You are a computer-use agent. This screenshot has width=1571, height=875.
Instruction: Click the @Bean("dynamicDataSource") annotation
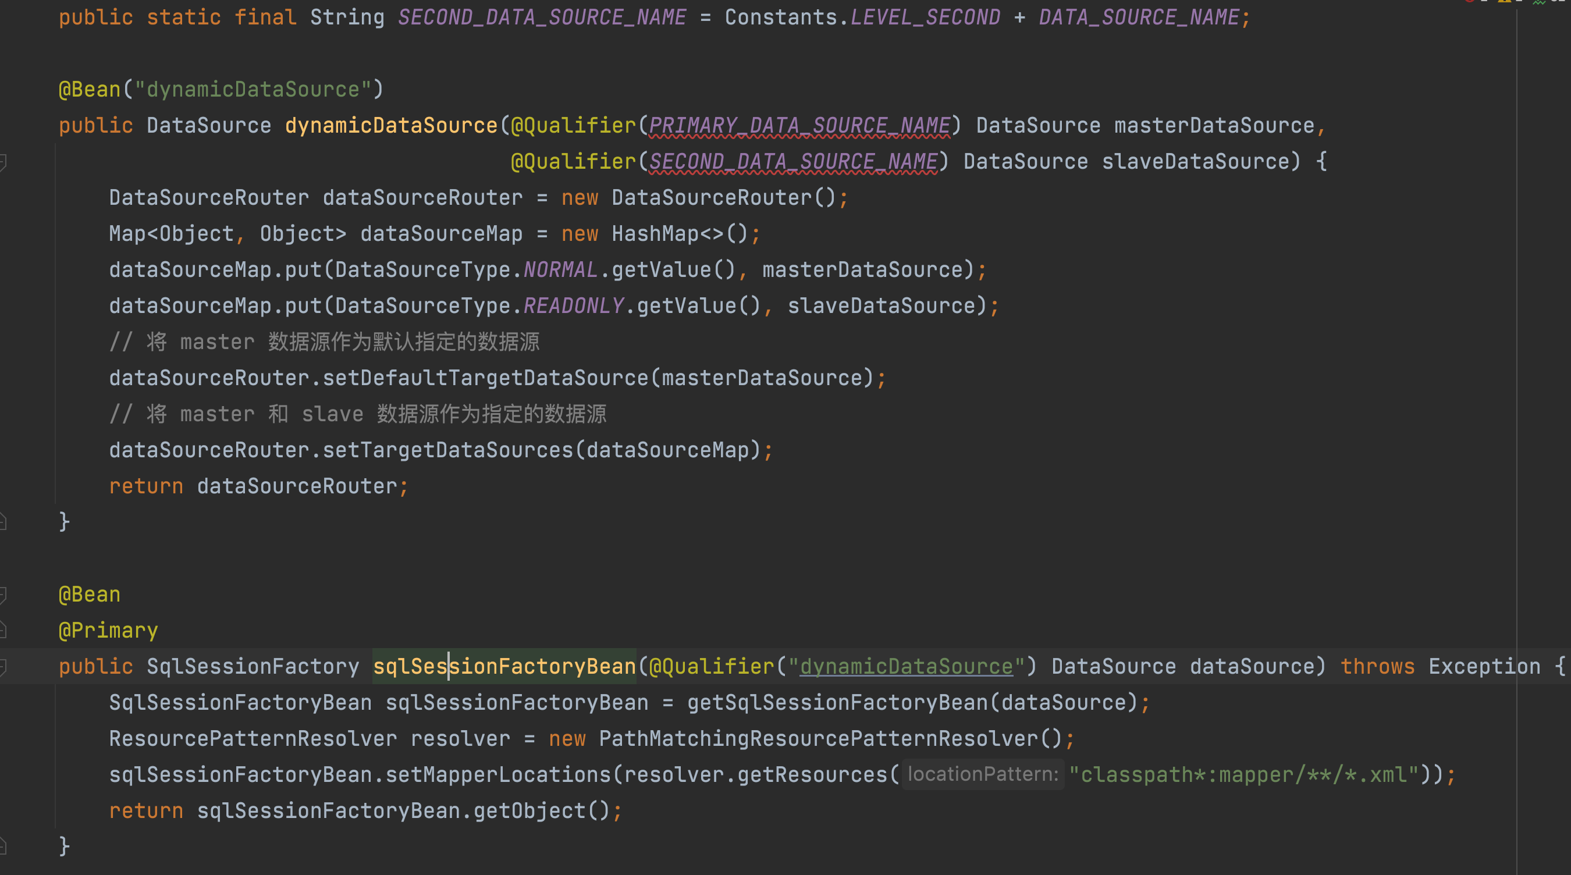click(221, 90)
